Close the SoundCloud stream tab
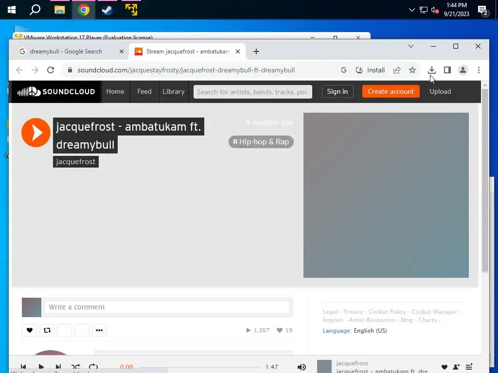 click(x=237, y=51)
